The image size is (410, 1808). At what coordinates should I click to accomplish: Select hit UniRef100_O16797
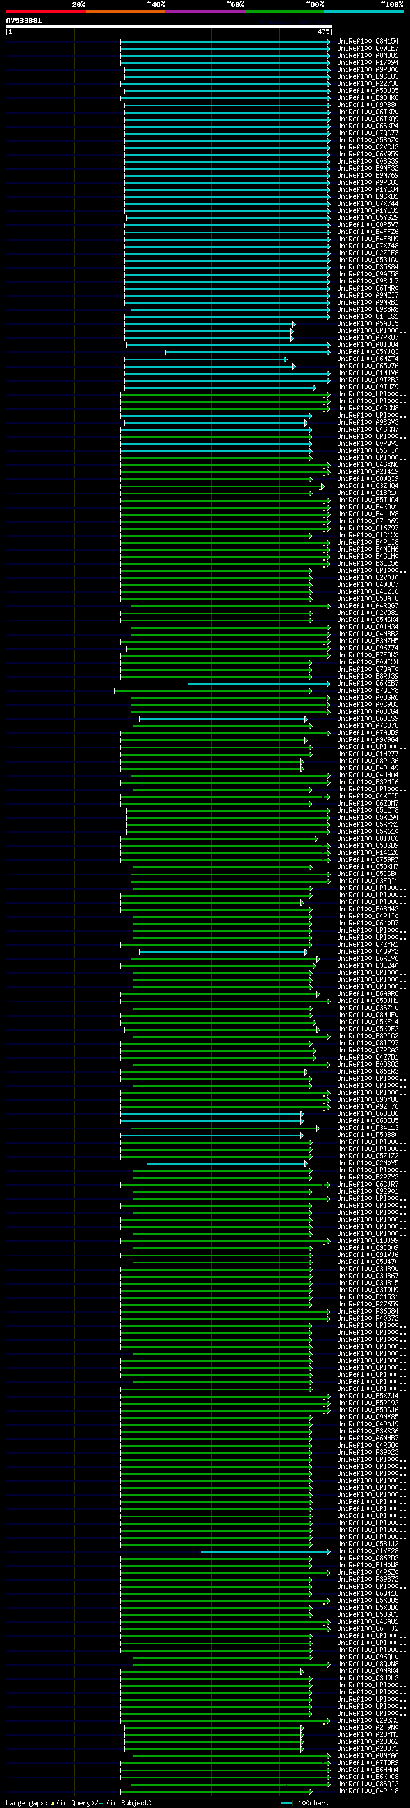(368, 528)
